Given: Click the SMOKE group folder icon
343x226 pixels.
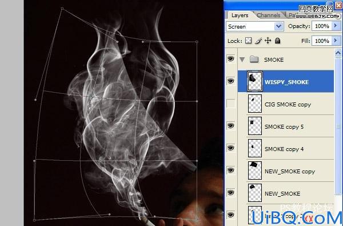Looking at the screenshot, I should click(254, 60).
